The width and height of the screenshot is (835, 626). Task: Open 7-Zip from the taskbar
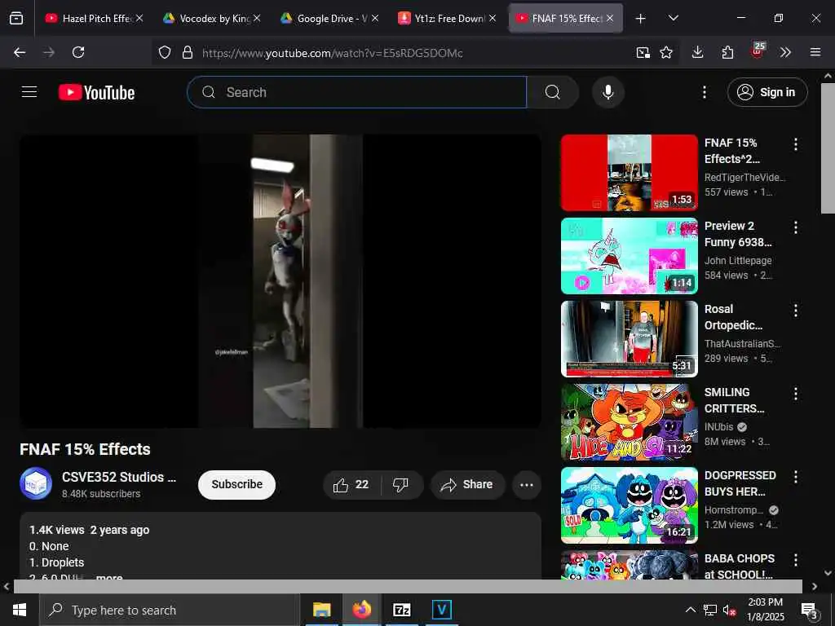(401, 610)
